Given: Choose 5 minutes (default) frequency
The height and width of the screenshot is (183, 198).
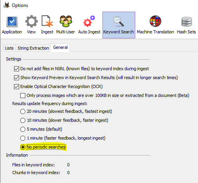Looking at the screenshot, I should [23, 129].
